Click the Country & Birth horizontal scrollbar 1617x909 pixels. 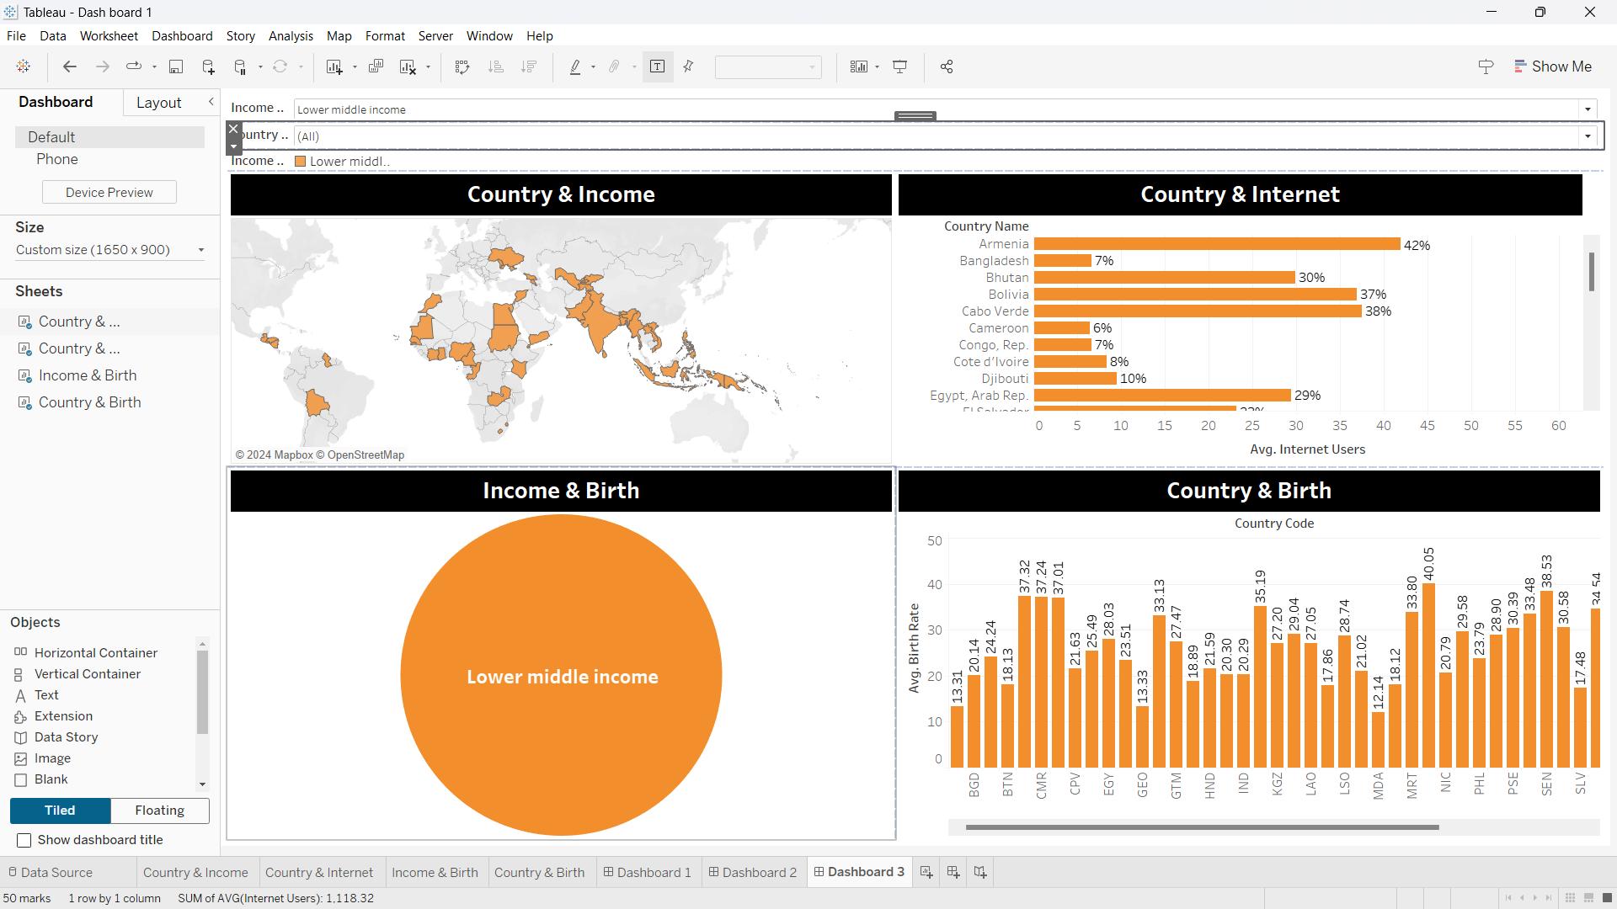pyautogui.click(x=1202, y=827)
